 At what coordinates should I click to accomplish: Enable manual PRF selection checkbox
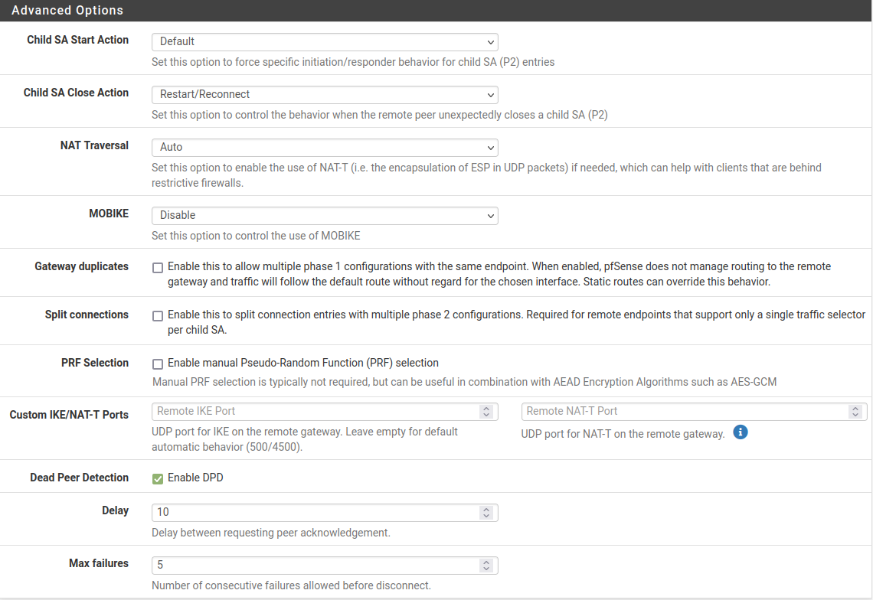tap(158, 364)
